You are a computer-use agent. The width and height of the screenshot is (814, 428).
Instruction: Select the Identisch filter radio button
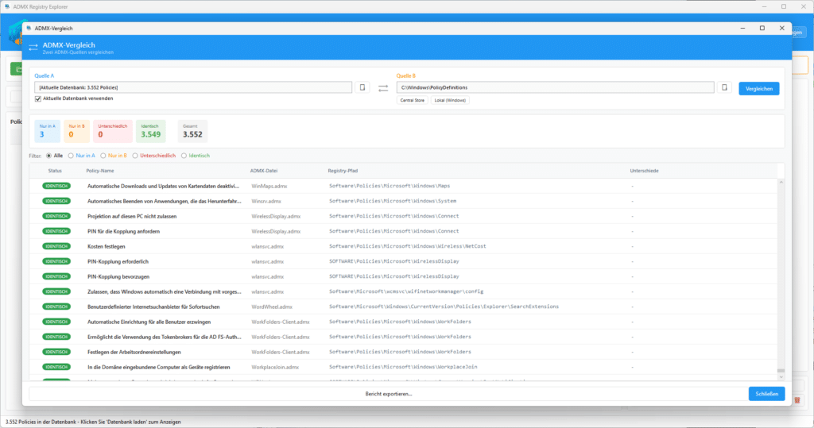pos(184,156)
